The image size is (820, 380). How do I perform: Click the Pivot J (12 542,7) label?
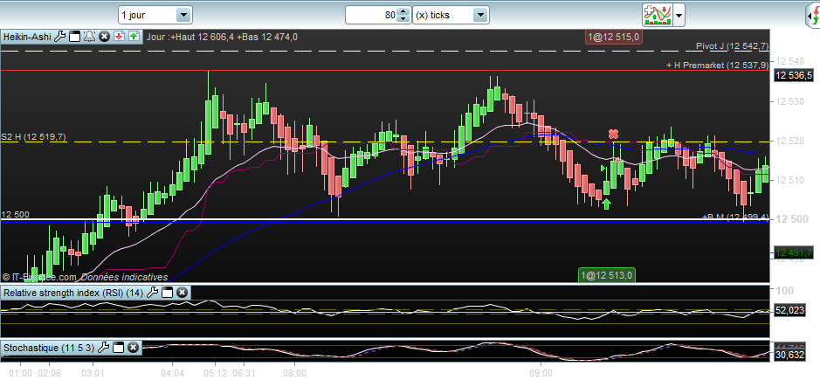coord(732,46)
